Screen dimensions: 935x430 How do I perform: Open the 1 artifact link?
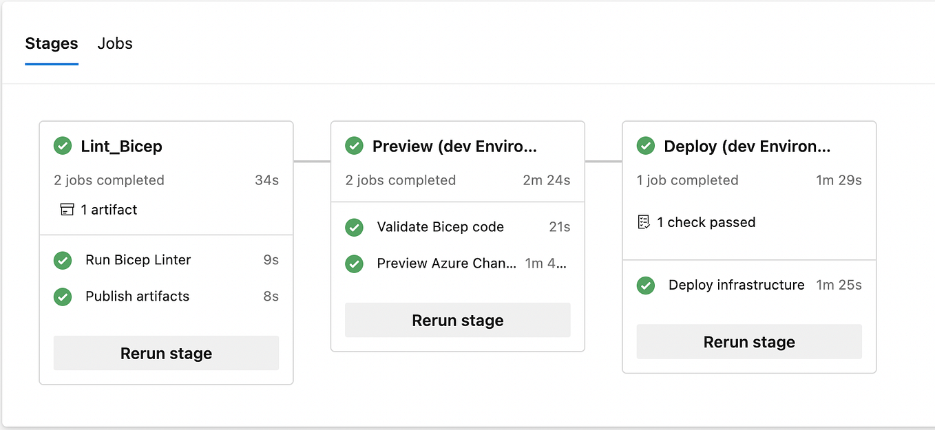click(109, 210)
